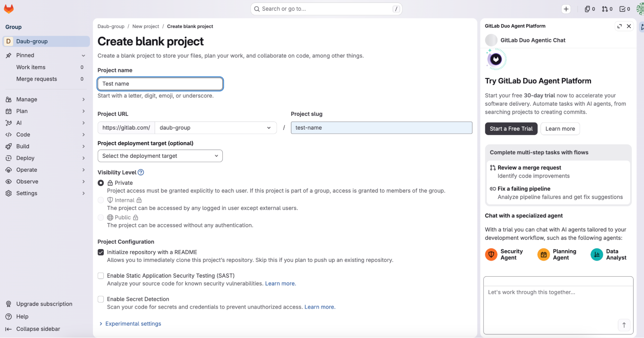Click the Deploy section icon

(x=9, y=158)
